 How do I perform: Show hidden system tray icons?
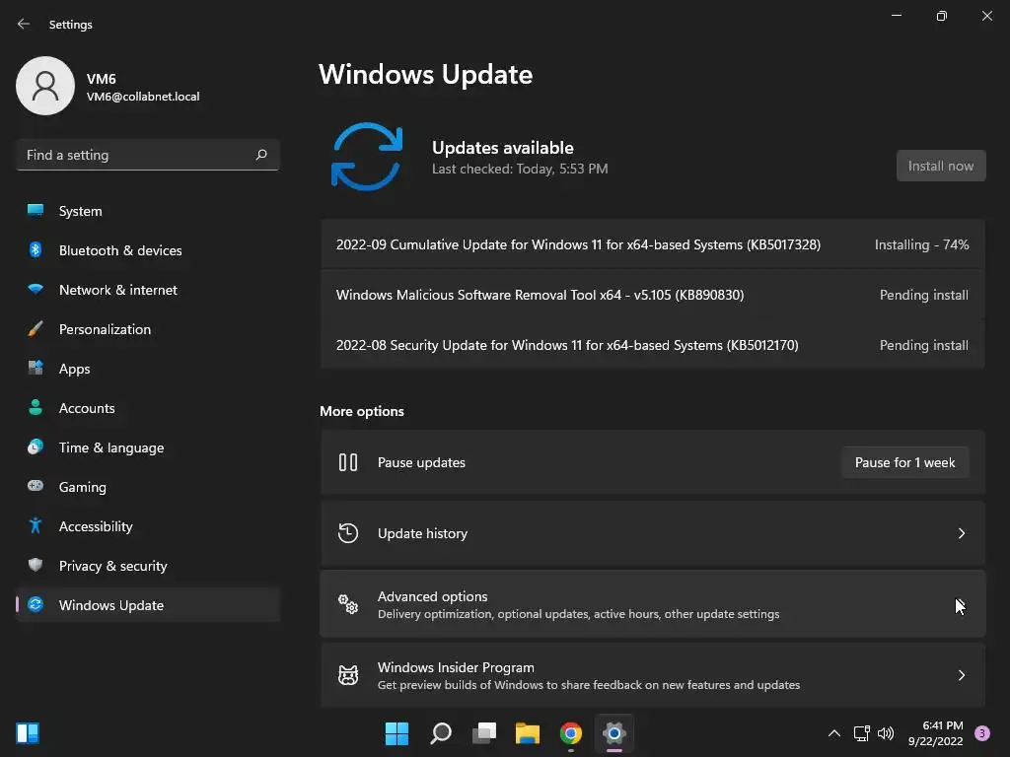coord(834,733)
